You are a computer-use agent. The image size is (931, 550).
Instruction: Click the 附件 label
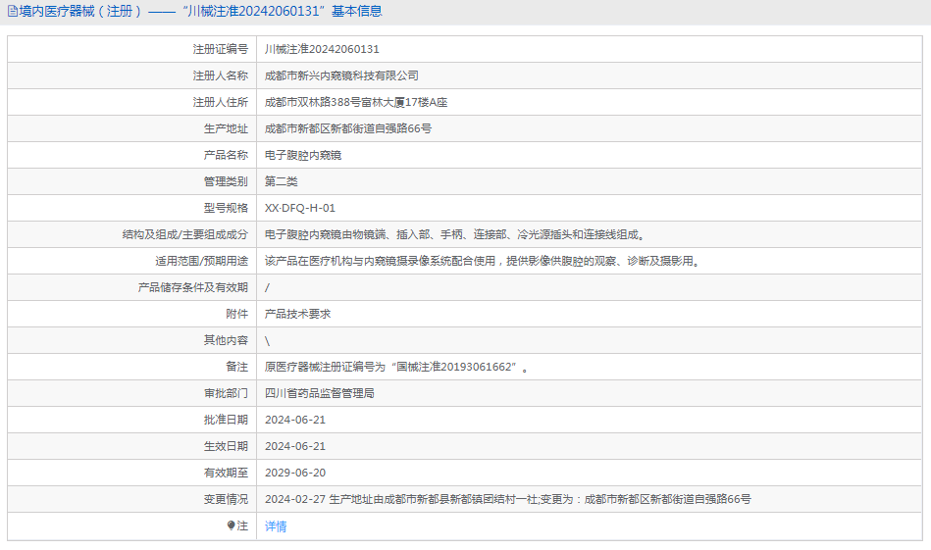click(236, 314)
